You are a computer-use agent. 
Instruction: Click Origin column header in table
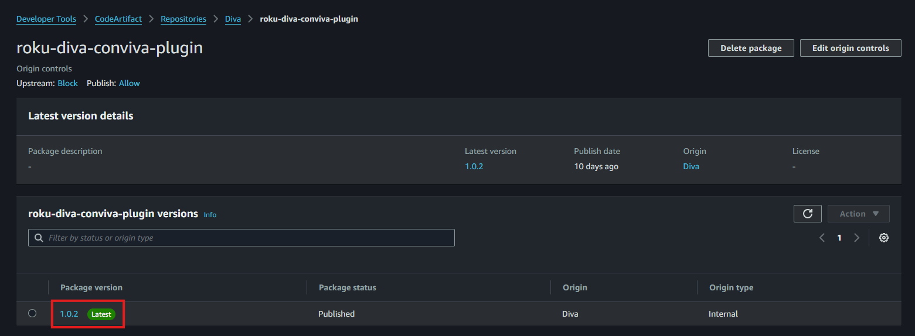click(x=575, y=287)
